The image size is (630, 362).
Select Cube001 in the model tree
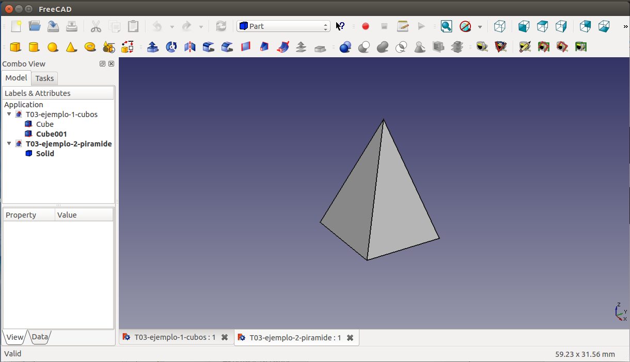pos(51,134)
